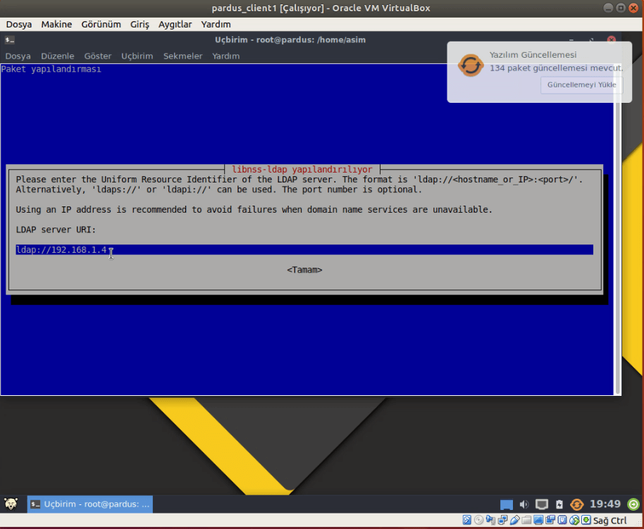Click the orange update icon in notification
The width and height of the screenshot is (644, 529).
(x=471, y=66)
